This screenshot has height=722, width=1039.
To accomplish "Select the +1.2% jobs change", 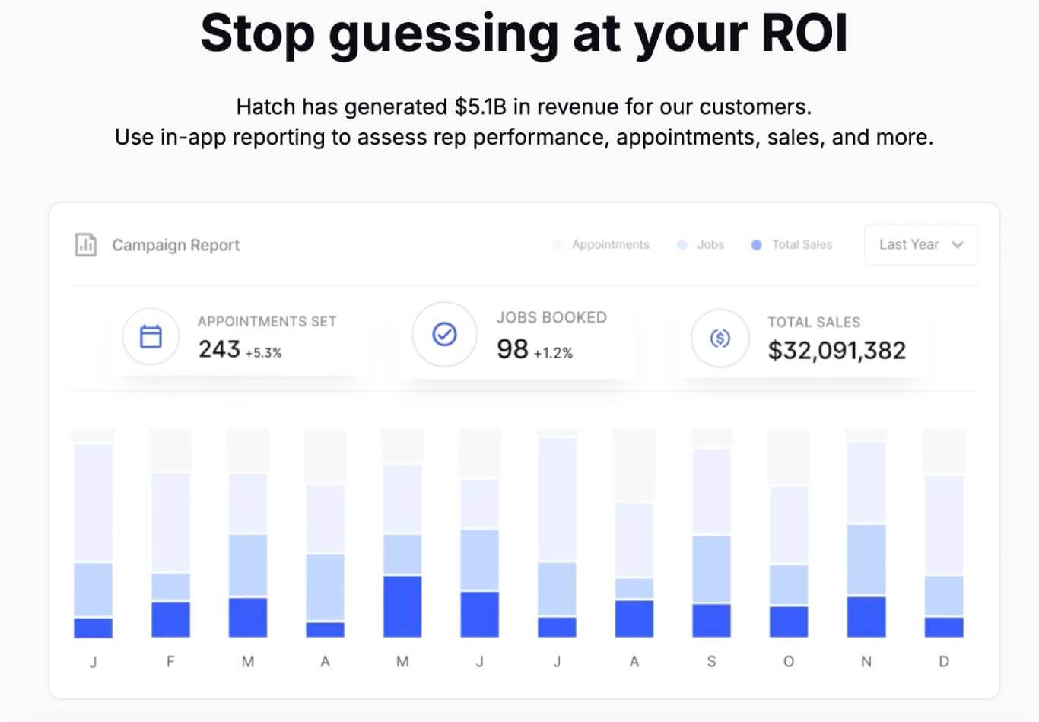I will pos(553,353).
